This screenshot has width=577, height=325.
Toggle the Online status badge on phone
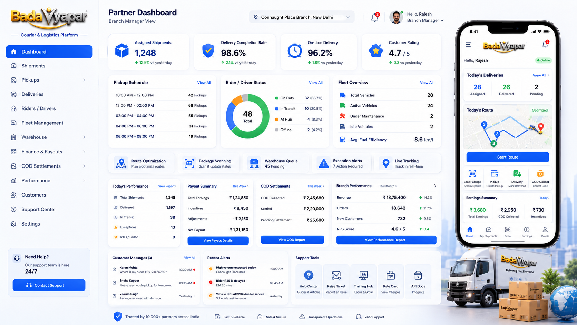(x=543, y=60)
